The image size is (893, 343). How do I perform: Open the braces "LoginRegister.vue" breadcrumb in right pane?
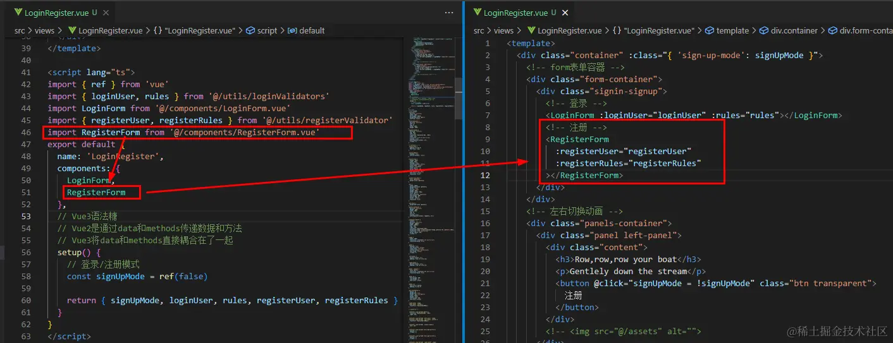[x=653, y=30]
